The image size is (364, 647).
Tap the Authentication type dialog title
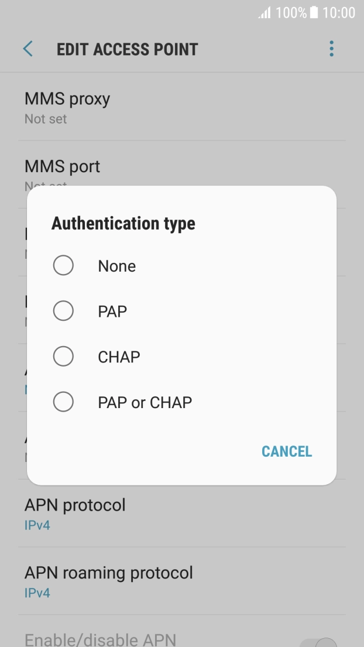pos(123,224)
